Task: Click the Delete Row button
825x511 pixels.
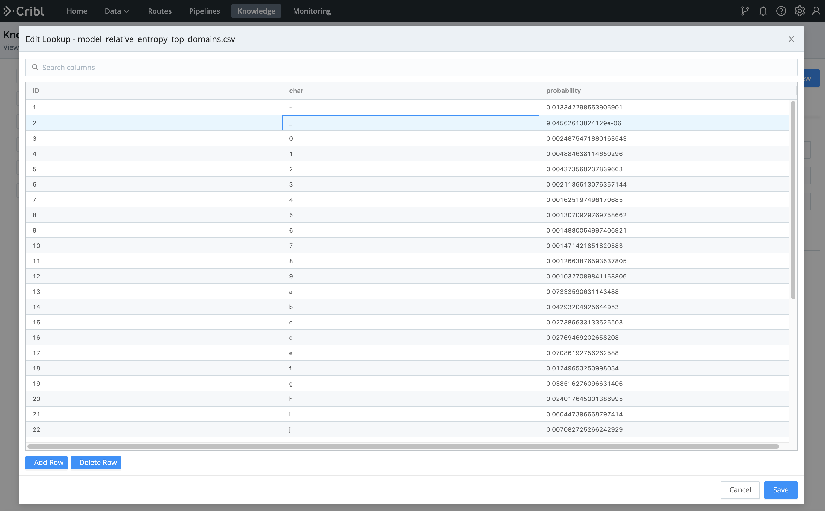Action: [96, 462]
